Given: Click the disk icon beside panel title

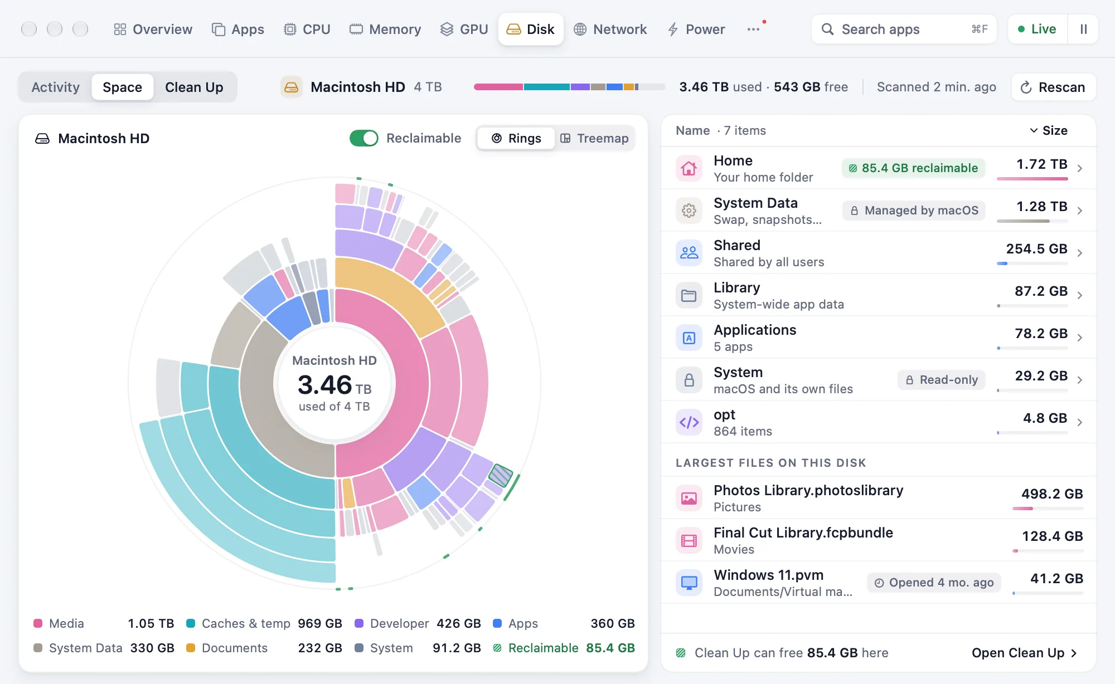Looking at the screenshot, I should 42,138.
